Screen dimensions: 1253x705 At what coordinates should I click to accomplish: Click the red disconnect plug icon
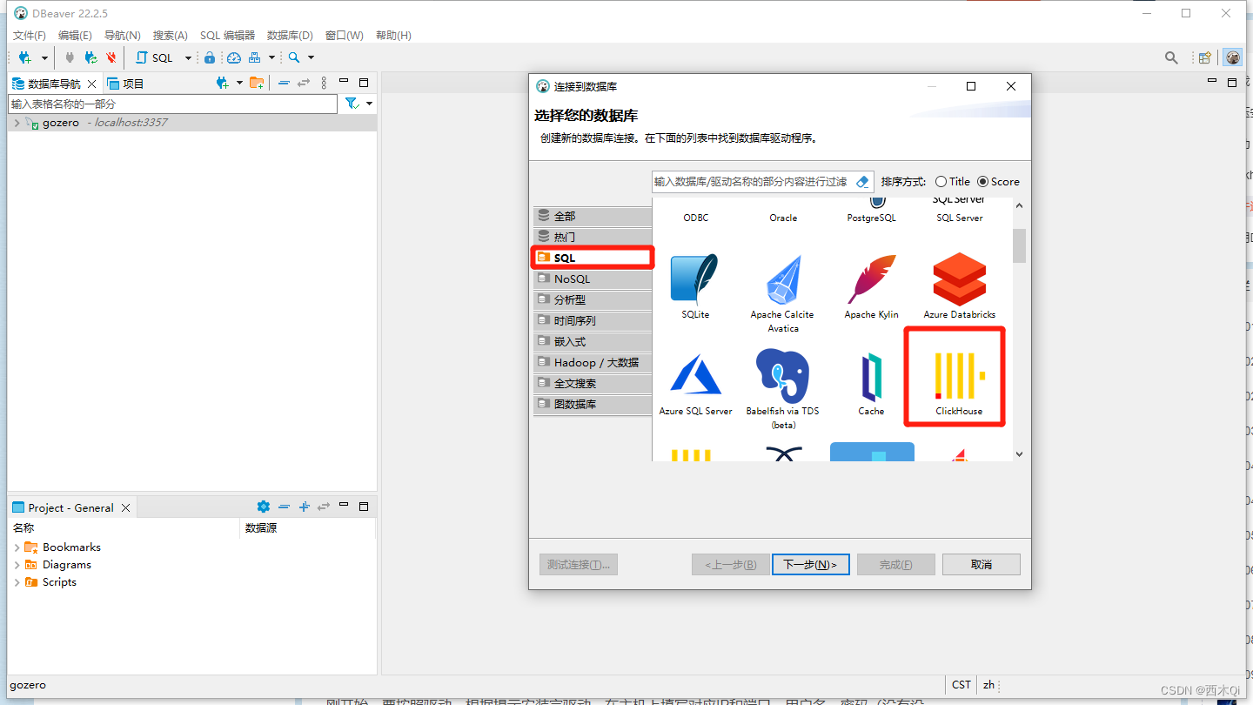click(x=111, y=57)
